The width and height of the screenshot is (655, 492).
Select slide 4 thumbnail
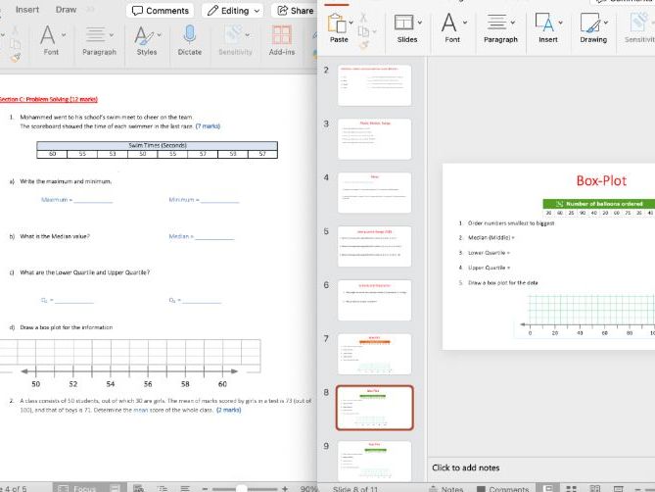click(x=374, y=193)
